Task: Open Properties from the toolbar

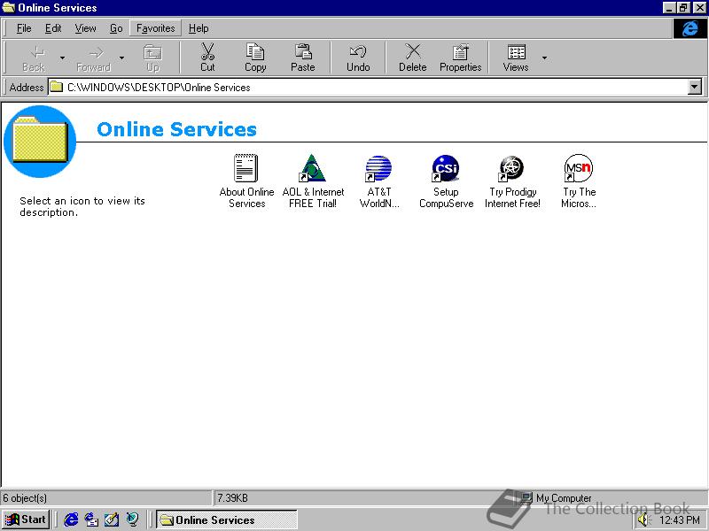Action: tap(460, 58)
